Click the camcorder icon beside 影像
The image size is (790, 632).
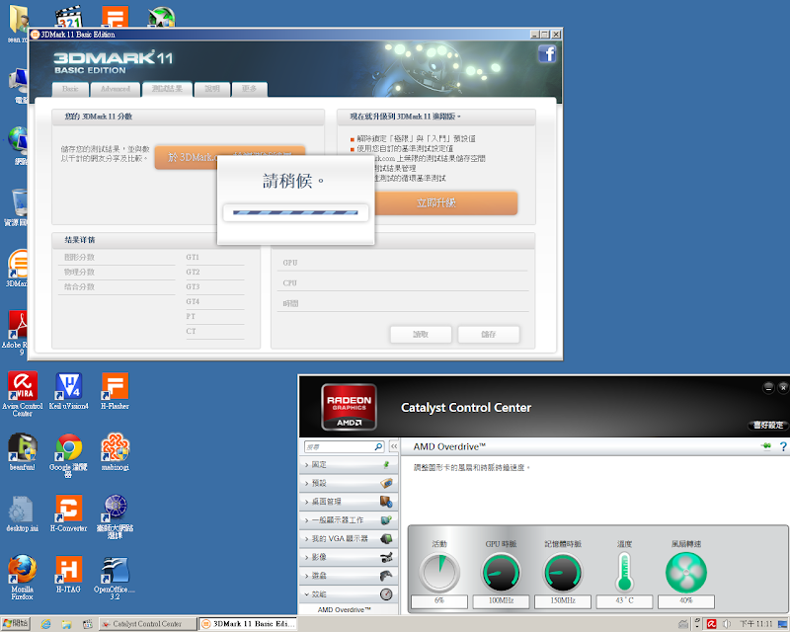pos(386,557)
